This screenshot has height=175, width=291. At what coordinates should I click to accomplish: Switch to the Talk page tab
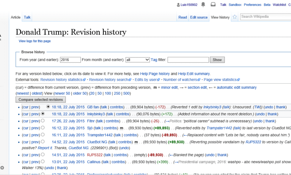click(27, 17)
